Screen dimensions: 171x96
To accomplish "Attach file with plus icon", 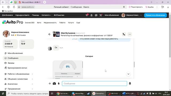I will (x=50, y=83).
